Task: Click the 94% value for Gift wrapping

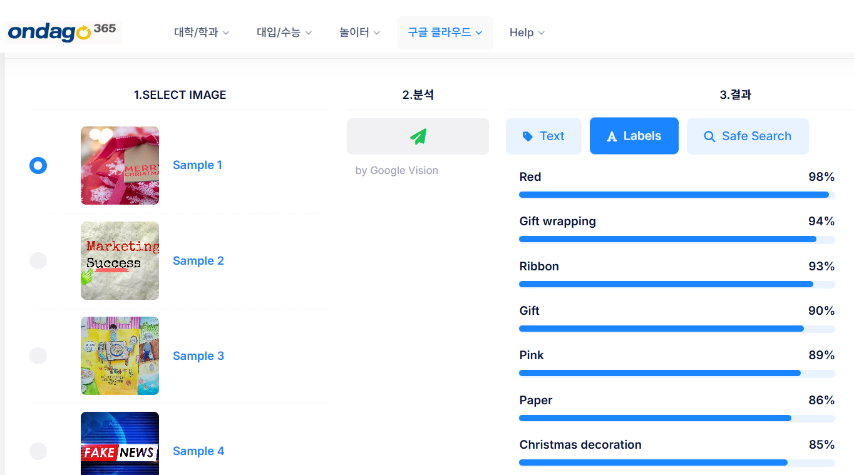Action: pos(821,222)
